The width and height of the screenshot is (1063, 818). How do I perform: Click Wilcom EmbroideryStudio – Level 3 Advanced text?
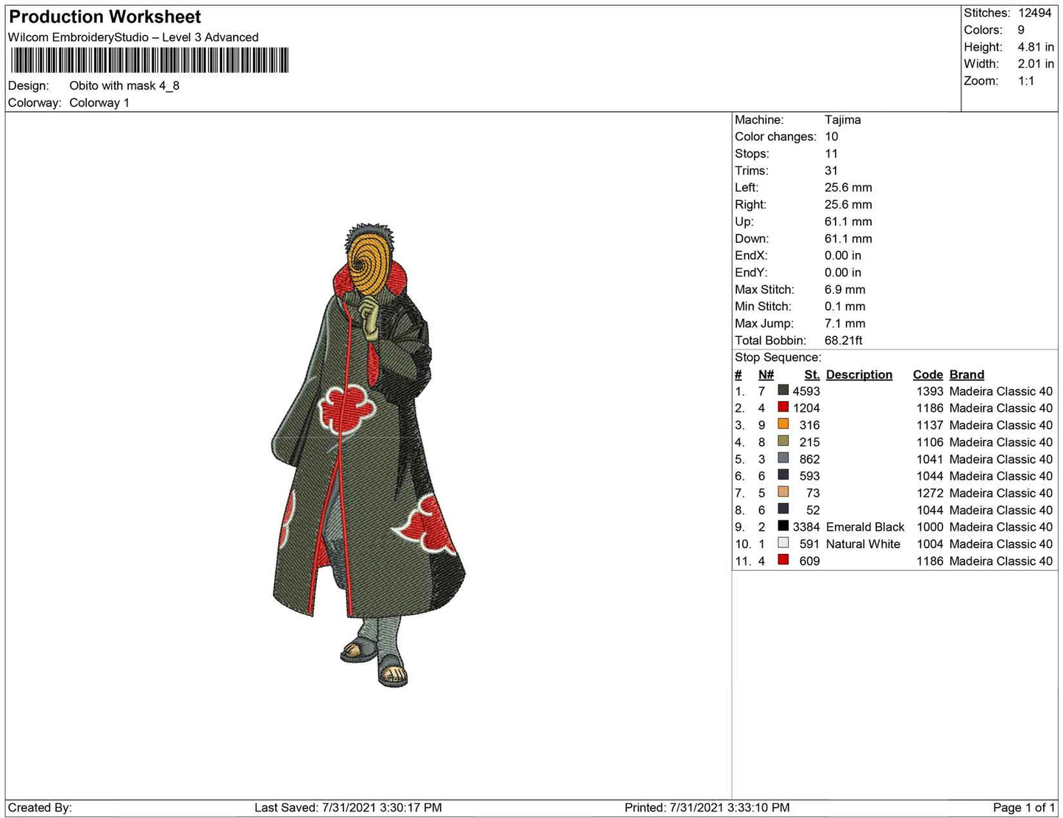[x=133, y=37]
